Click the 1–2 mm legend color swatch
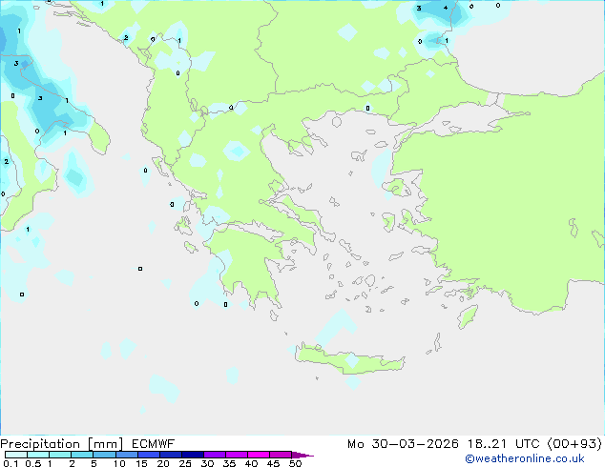605x467 pixels. click(x=60, y=455)
